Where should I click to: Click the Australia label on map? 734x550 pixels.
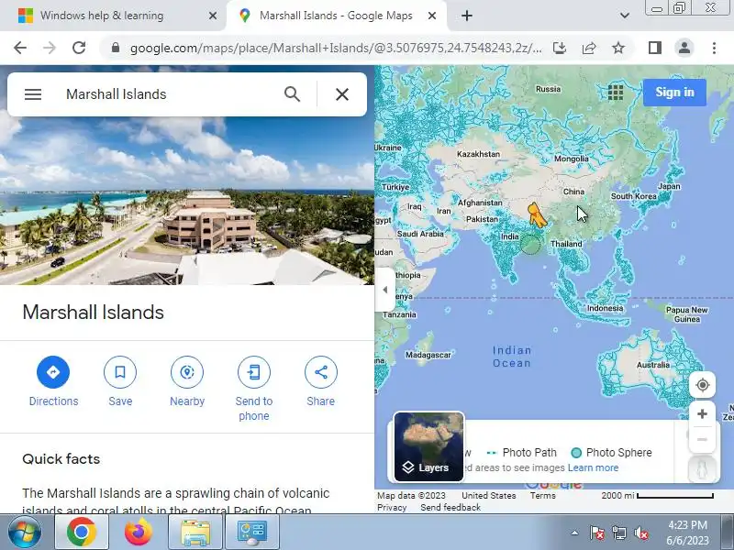pyautogui.click(x=653, y=365)
